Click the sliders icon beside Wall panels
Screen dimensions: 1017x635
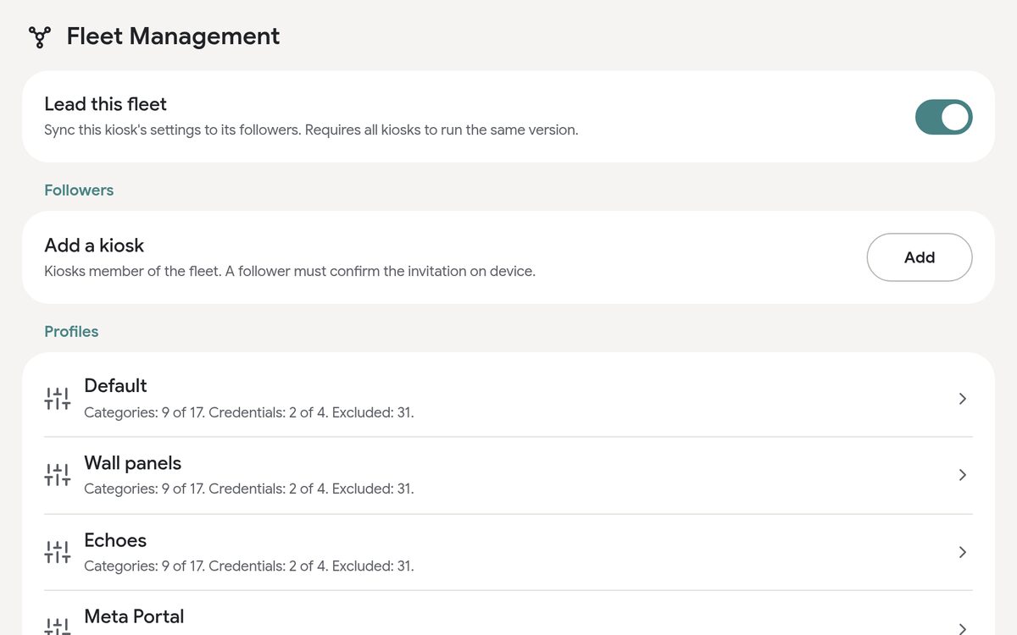(58, 475)
